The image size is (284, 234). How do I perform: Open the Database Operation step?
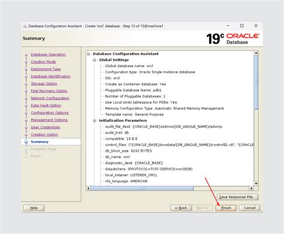tap(48, 55)
